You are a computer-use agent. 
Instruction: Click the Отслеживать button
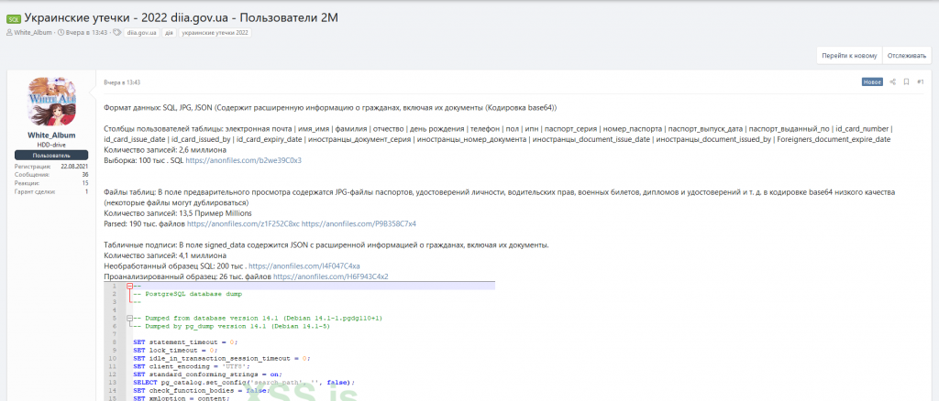[906, 55]
